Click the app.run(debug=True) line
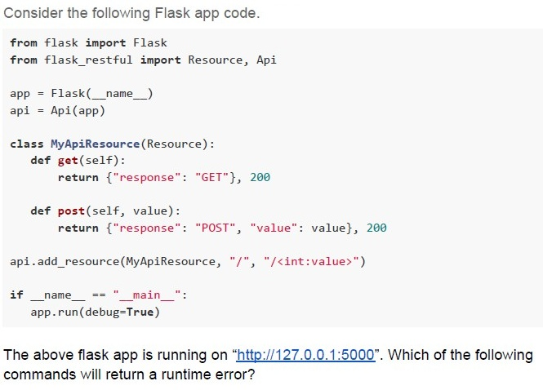 96,312
